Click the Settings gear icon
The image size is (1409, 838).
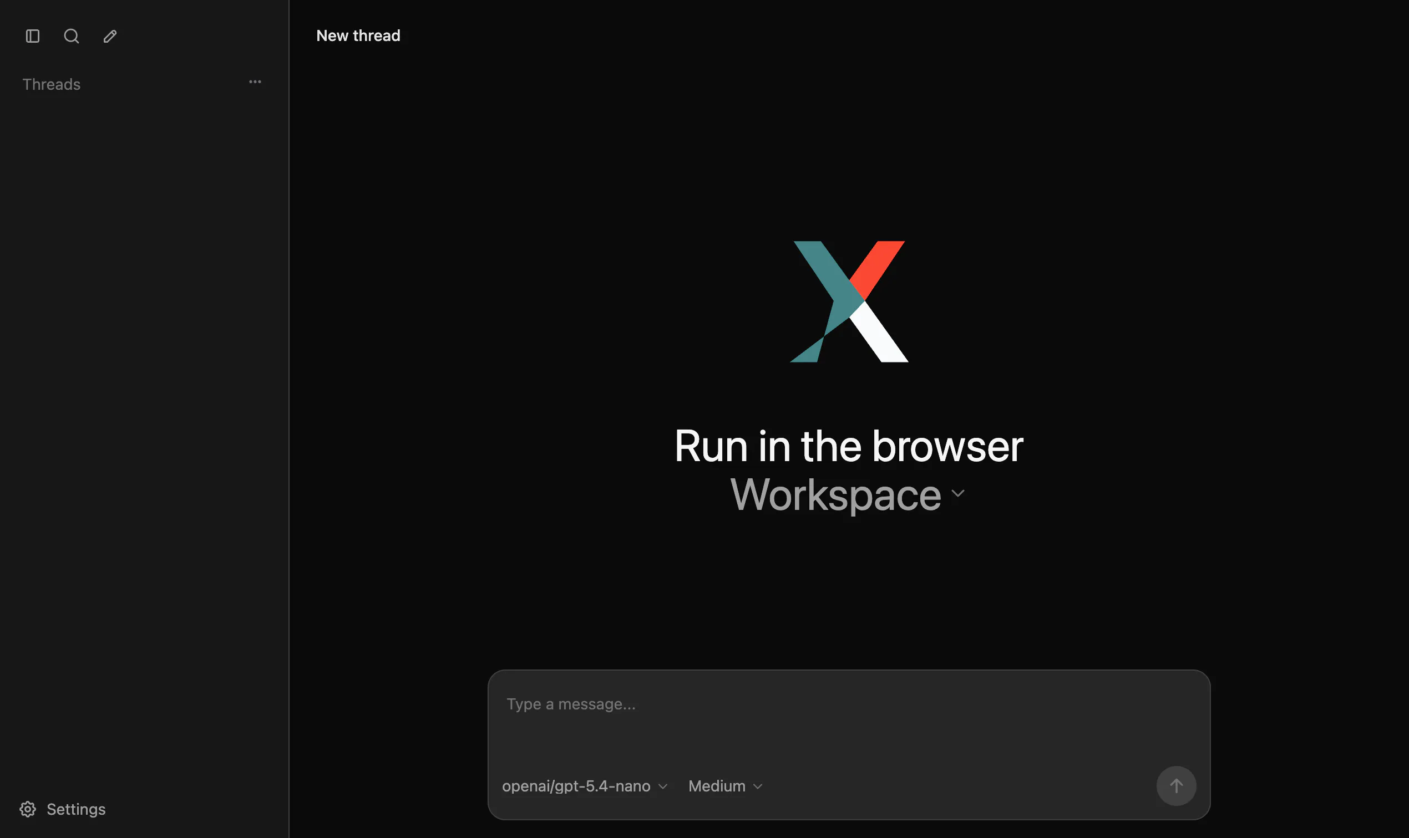(28, 809)
